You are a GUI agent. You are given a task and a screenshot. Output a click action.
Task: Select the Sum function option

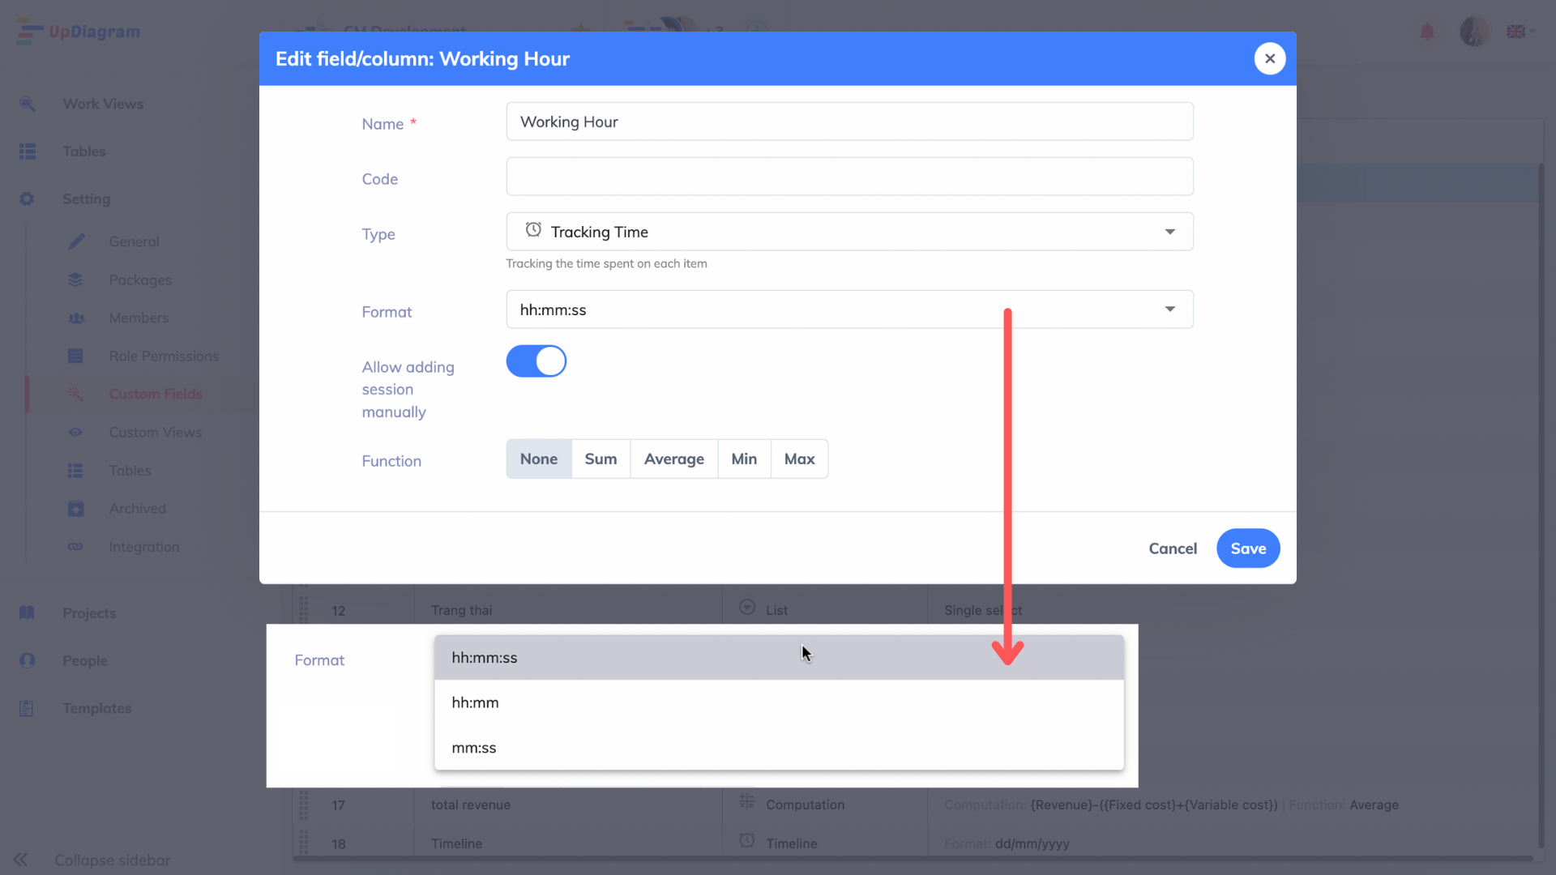pos(601,459)
